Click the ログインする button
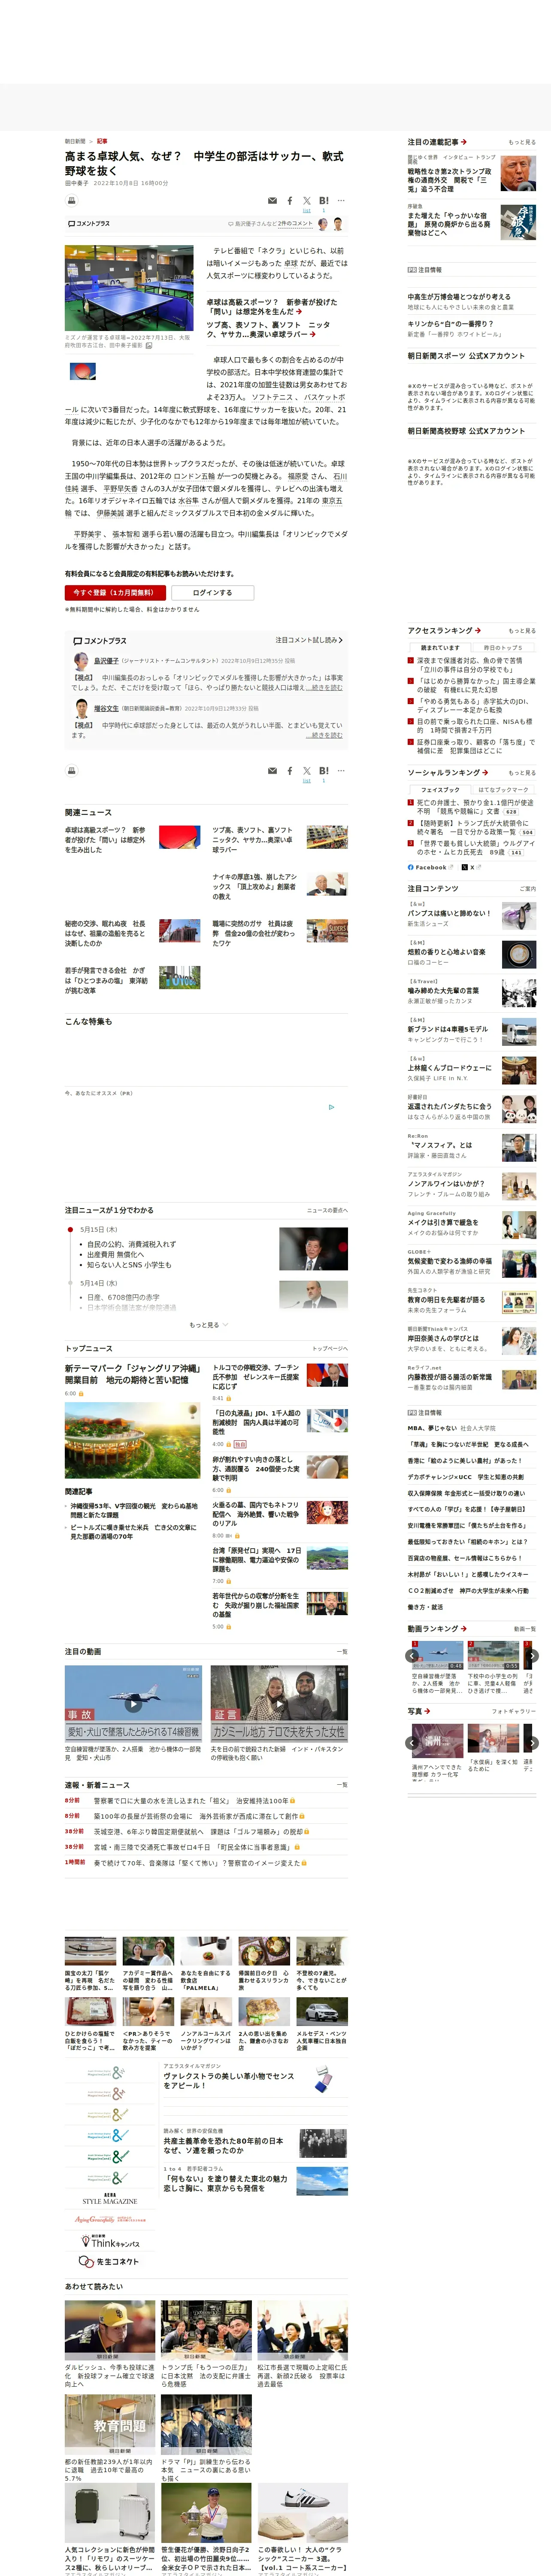The width and height of the screenshot is (551, 2576). [x=212, y=593]
